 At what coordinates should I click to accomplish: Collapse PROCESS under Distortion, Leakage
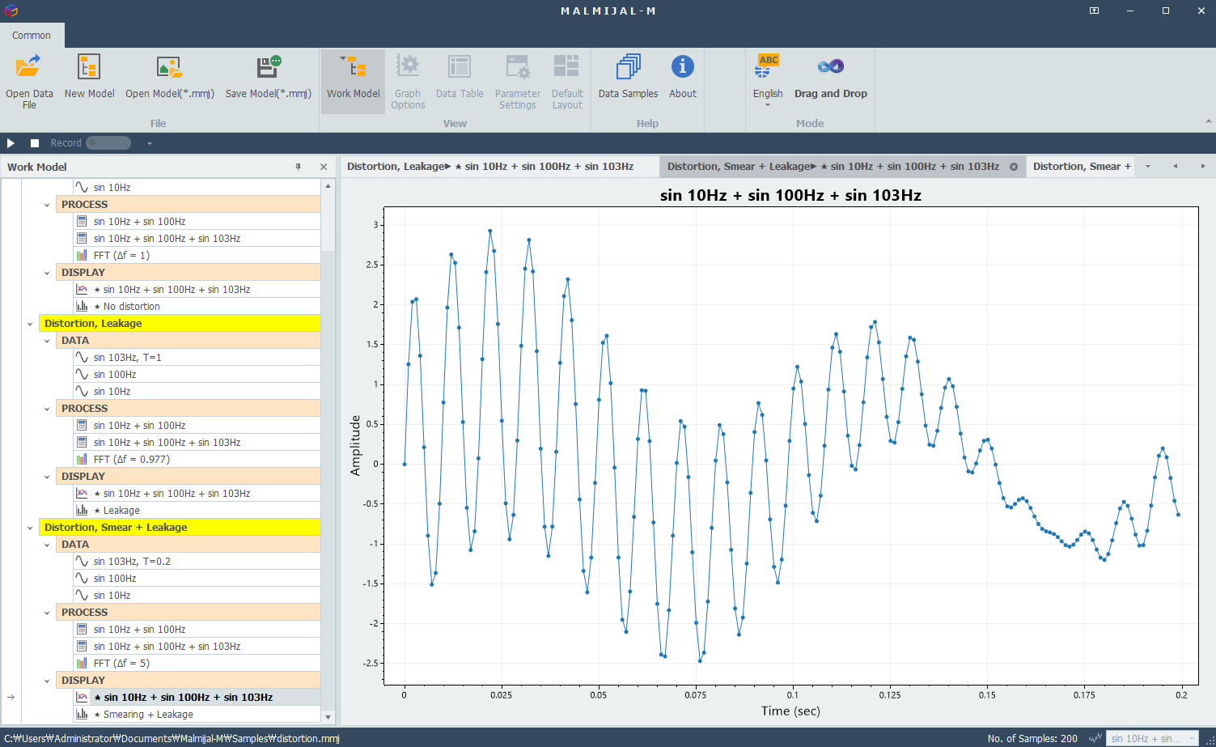pos(47,409)
